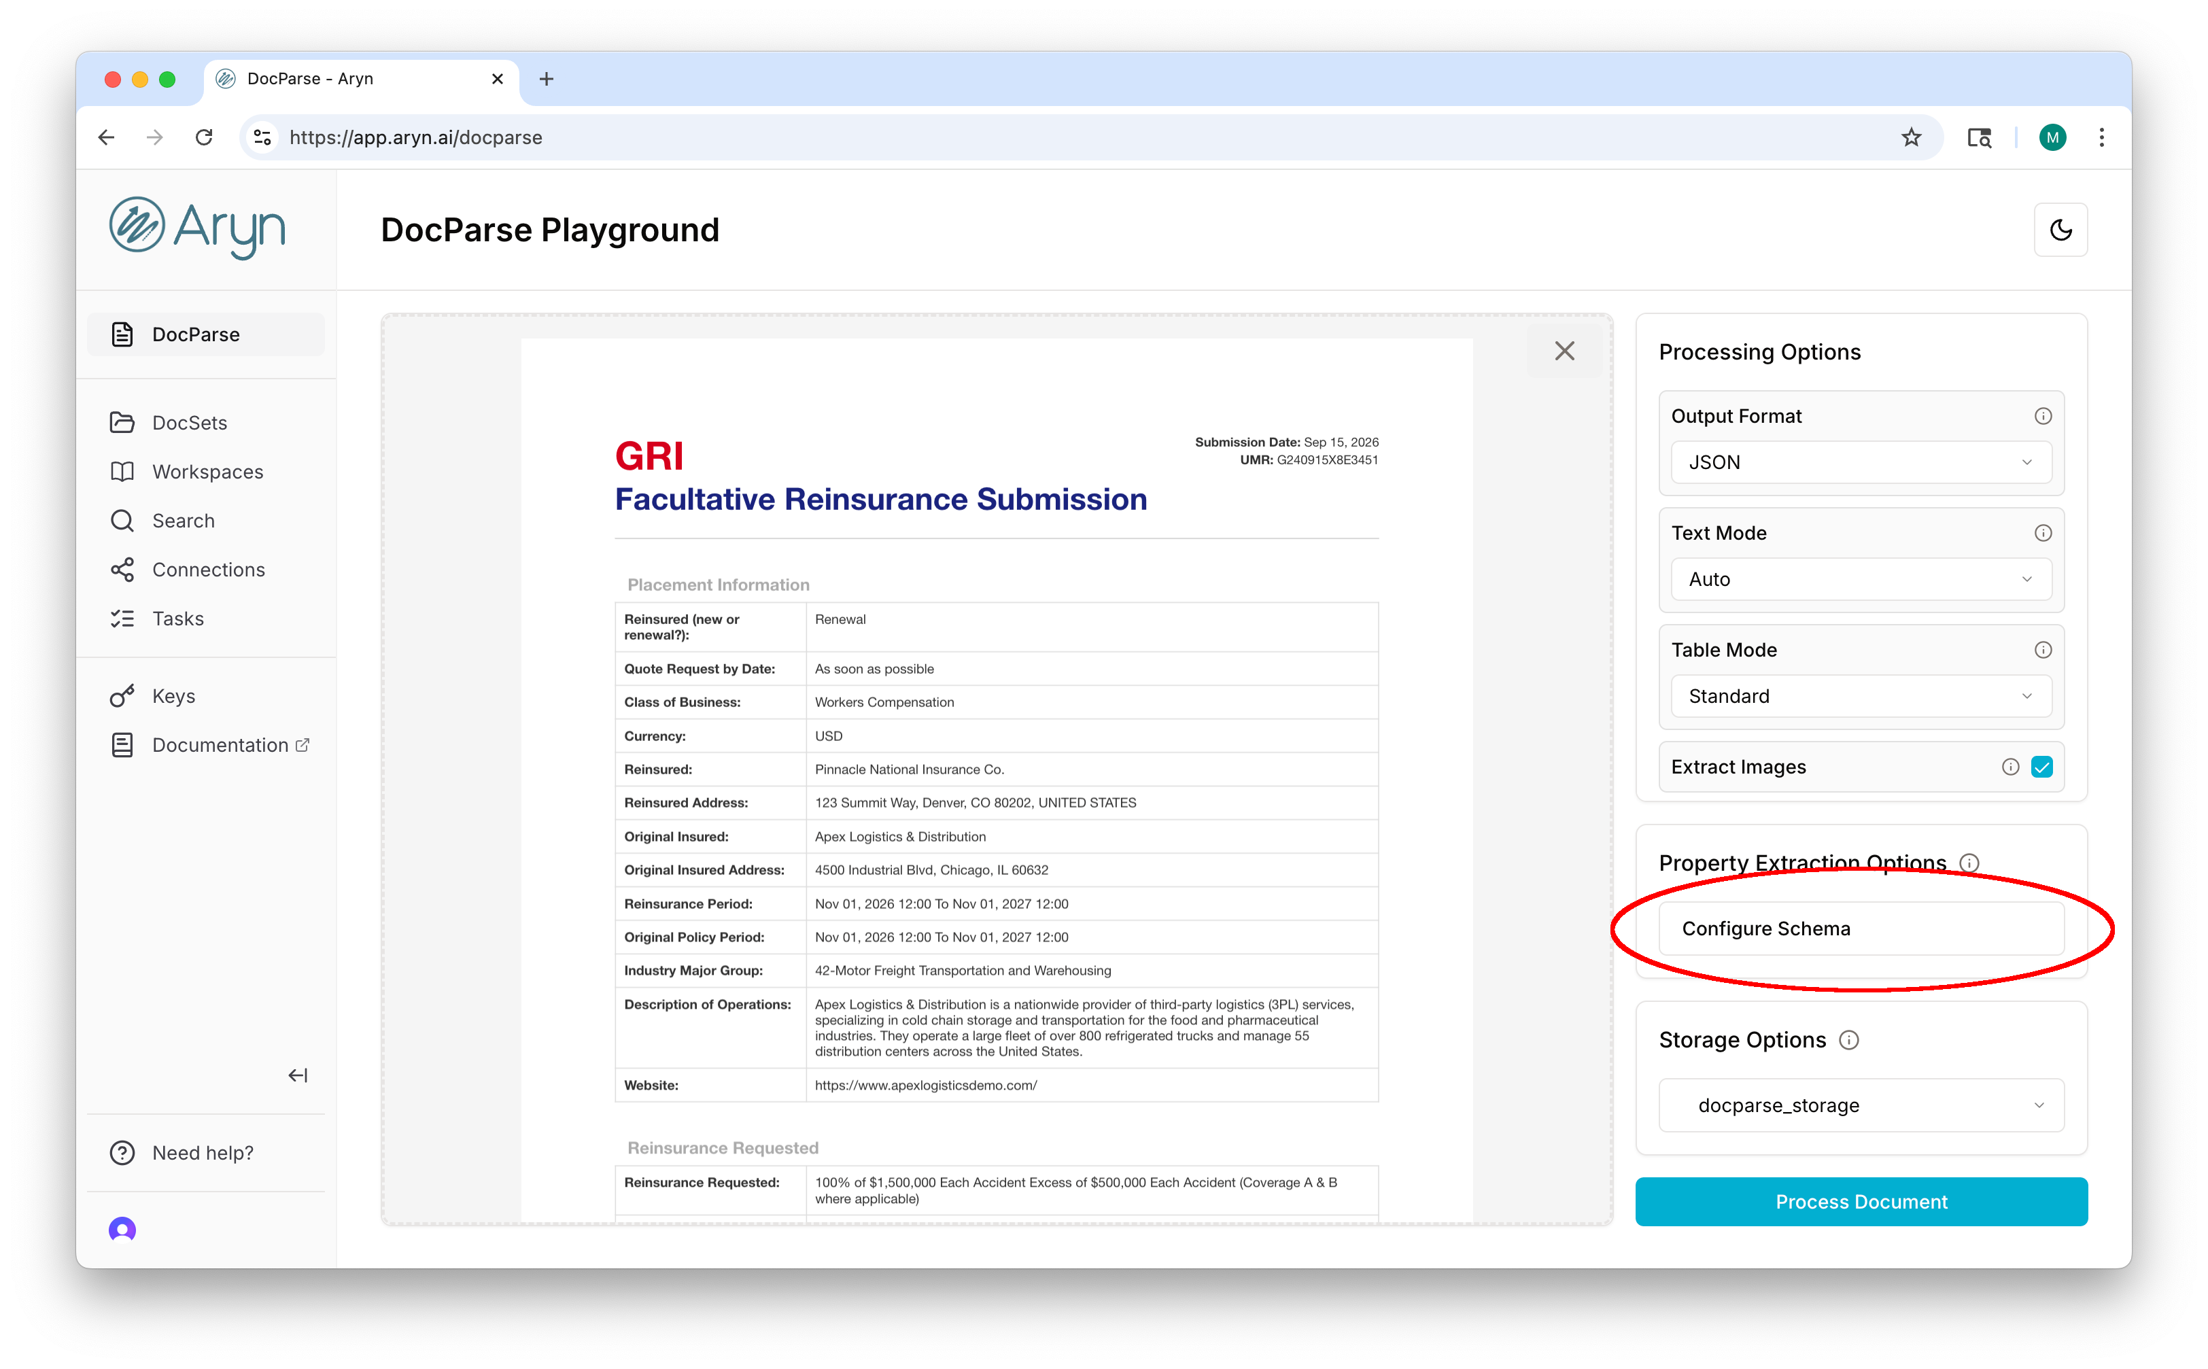
Task: Select the Connections network icon
Action: click(123, 569)
